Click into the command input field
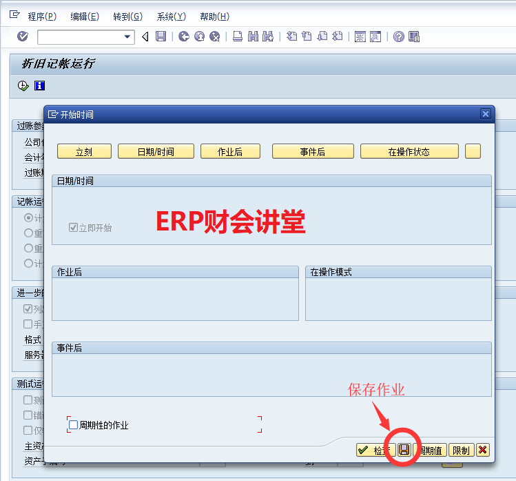516x481 pixels. [79, 37]
